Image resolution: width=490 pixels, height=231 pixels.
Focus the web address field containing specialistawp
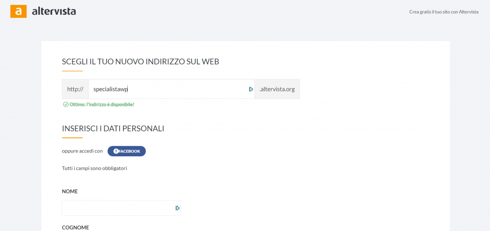167,89
